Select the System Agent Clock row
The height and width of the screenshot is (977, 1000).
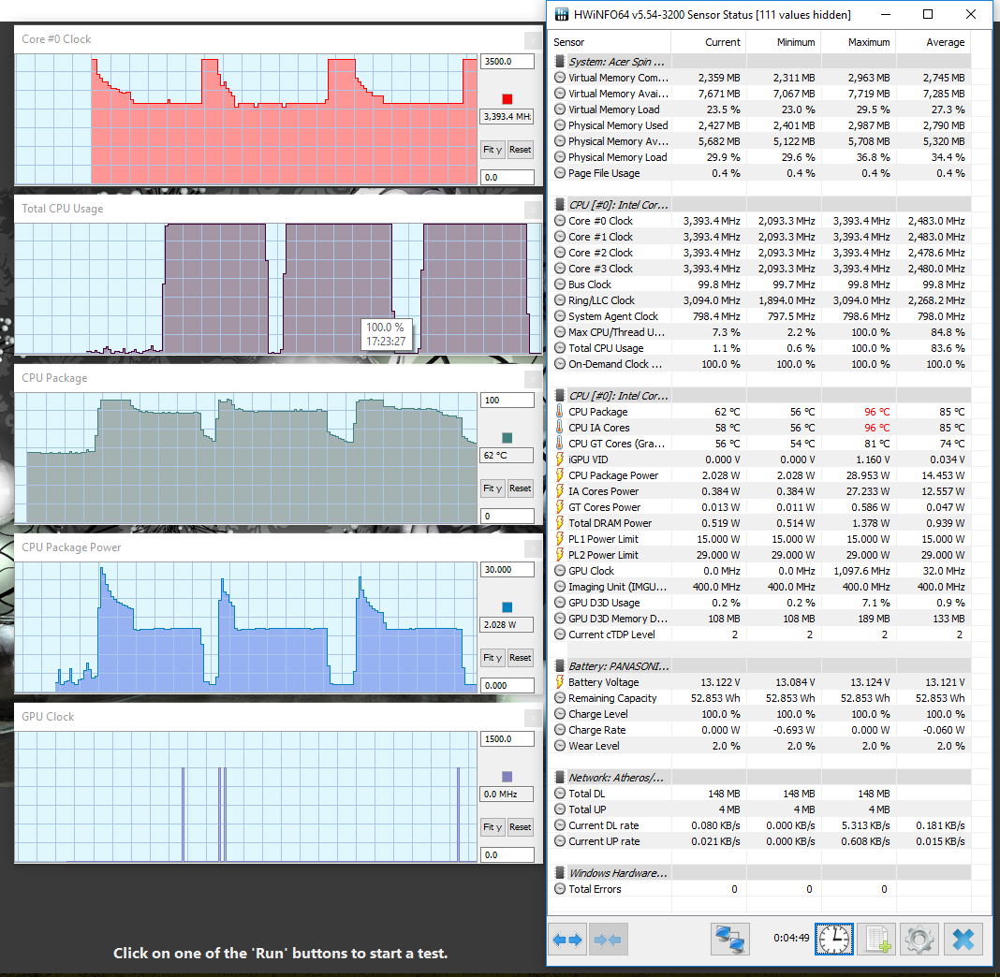click(759, 316)
